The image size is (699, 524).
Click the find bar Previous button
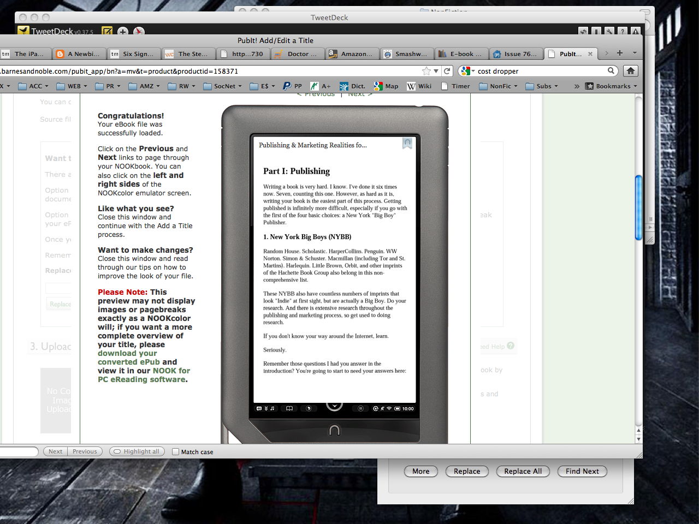click(x=85, y=451)
